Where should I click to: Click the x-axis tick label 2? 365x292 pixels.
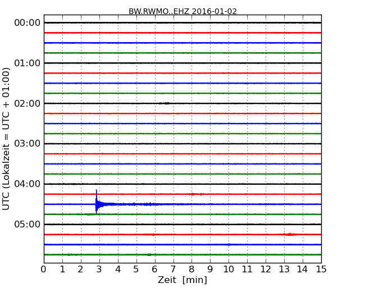click(x=80, y=270)
